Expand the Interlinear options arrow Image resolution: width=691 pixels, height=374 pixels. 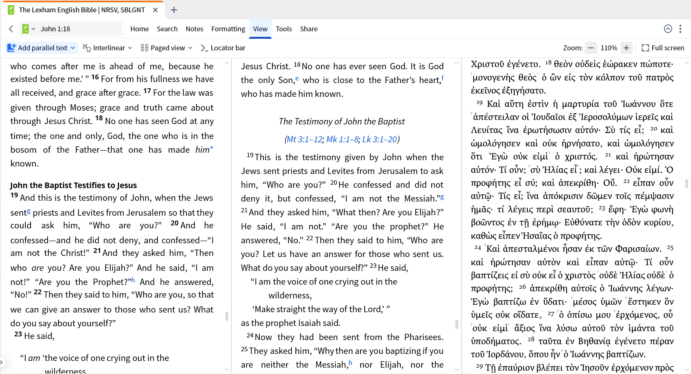tap(130, 48)
